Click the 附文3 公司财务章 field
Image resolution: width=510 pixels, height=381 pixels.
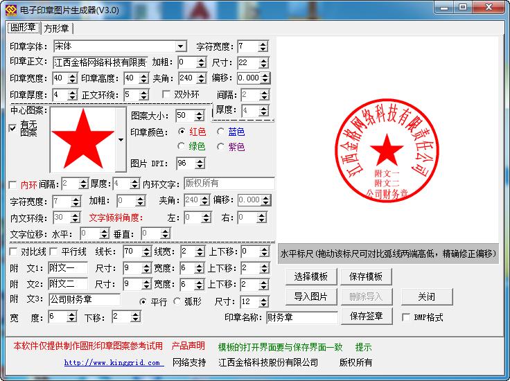[x=85, y=299]
